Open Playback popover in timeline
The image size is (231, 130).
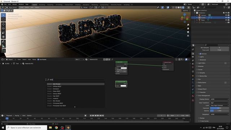(10, 116)
